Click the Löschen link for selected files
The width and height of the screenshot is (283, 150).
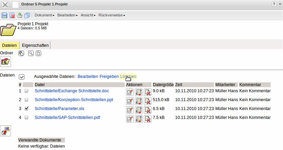coord(128,77)
